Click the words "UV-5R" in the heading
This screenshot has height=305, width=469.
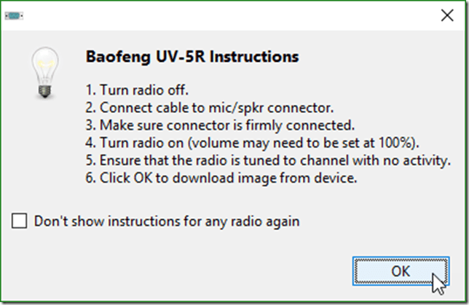click(167, 56)
